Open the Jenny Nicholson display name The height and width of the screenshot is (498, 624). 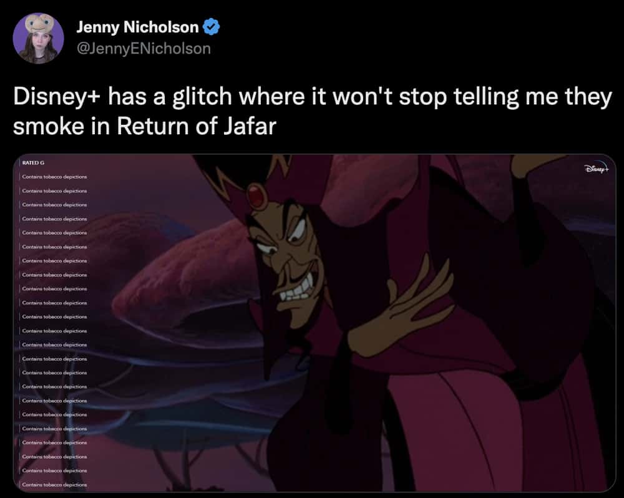[x=137, y=27]
